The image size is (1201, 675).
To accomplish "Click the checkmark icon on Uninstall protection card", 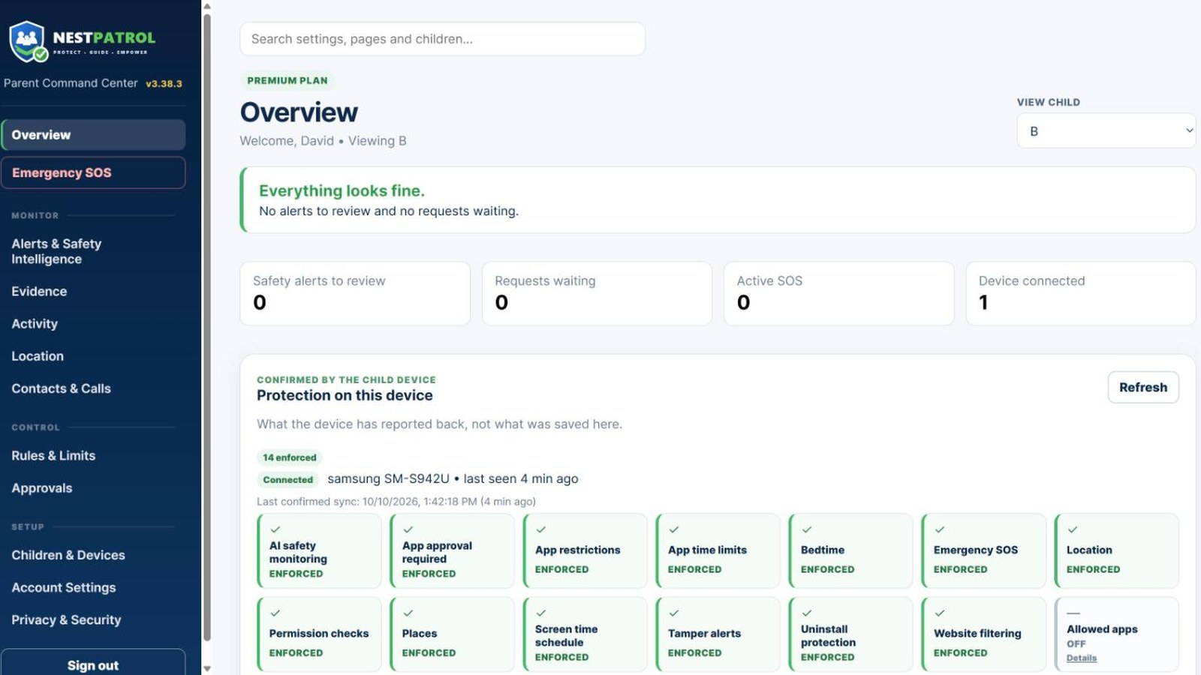I will [807, 613].
